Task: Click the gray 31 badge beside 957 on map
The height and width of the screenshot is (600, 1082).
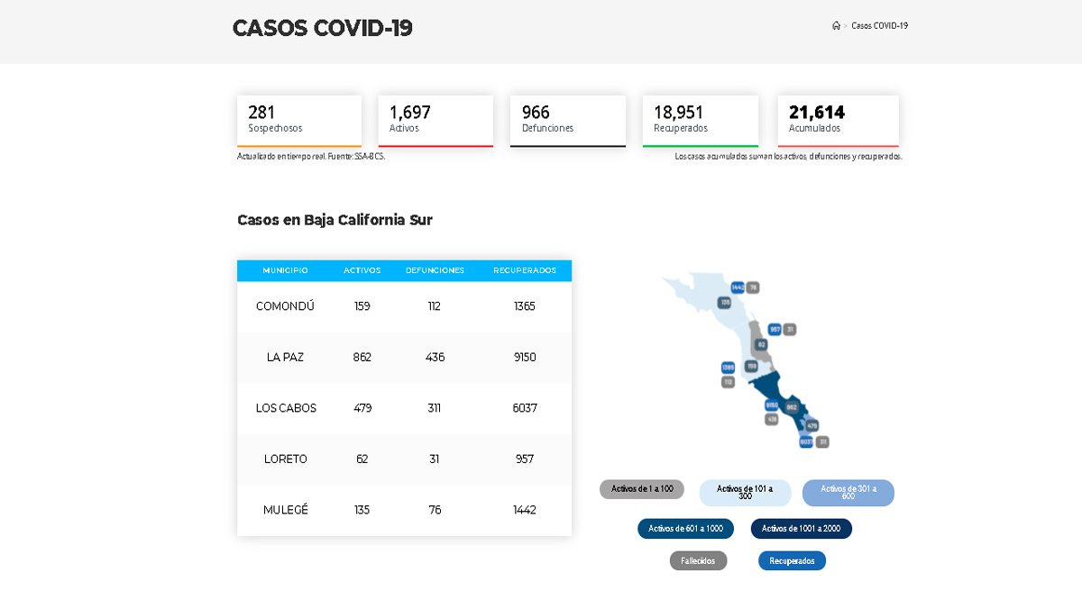Action: (790, 329)
